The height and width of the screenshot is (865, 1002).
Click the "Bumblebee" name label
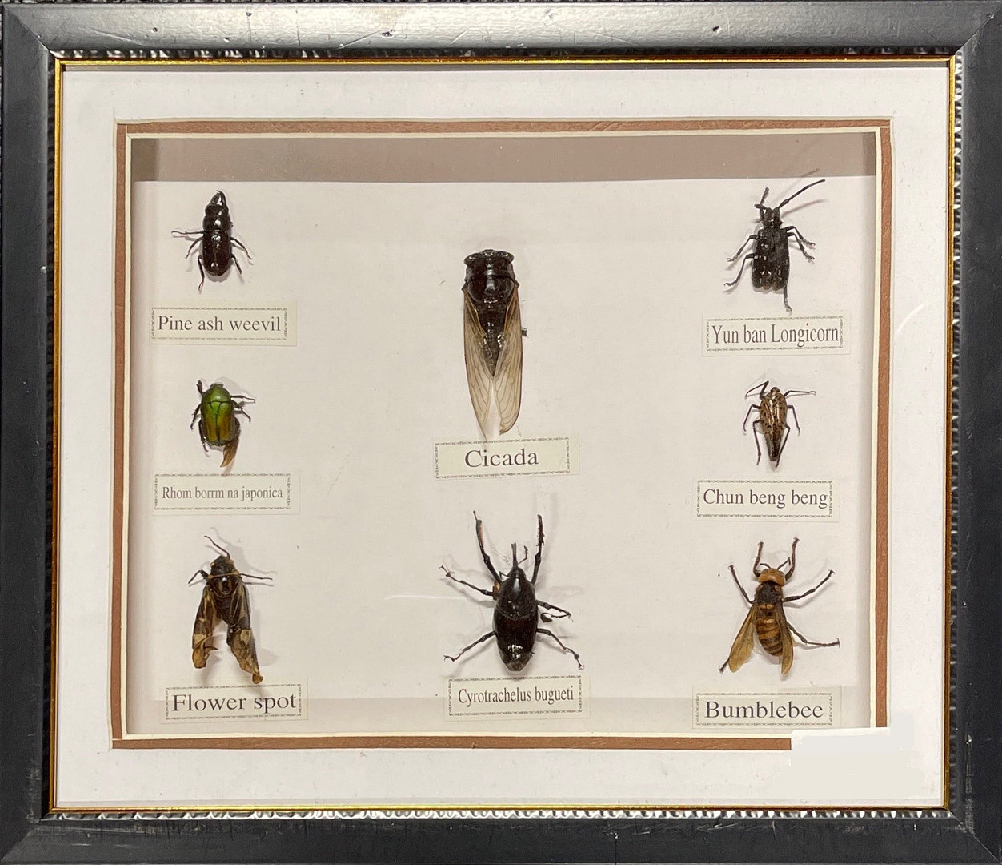click(763, 709)
